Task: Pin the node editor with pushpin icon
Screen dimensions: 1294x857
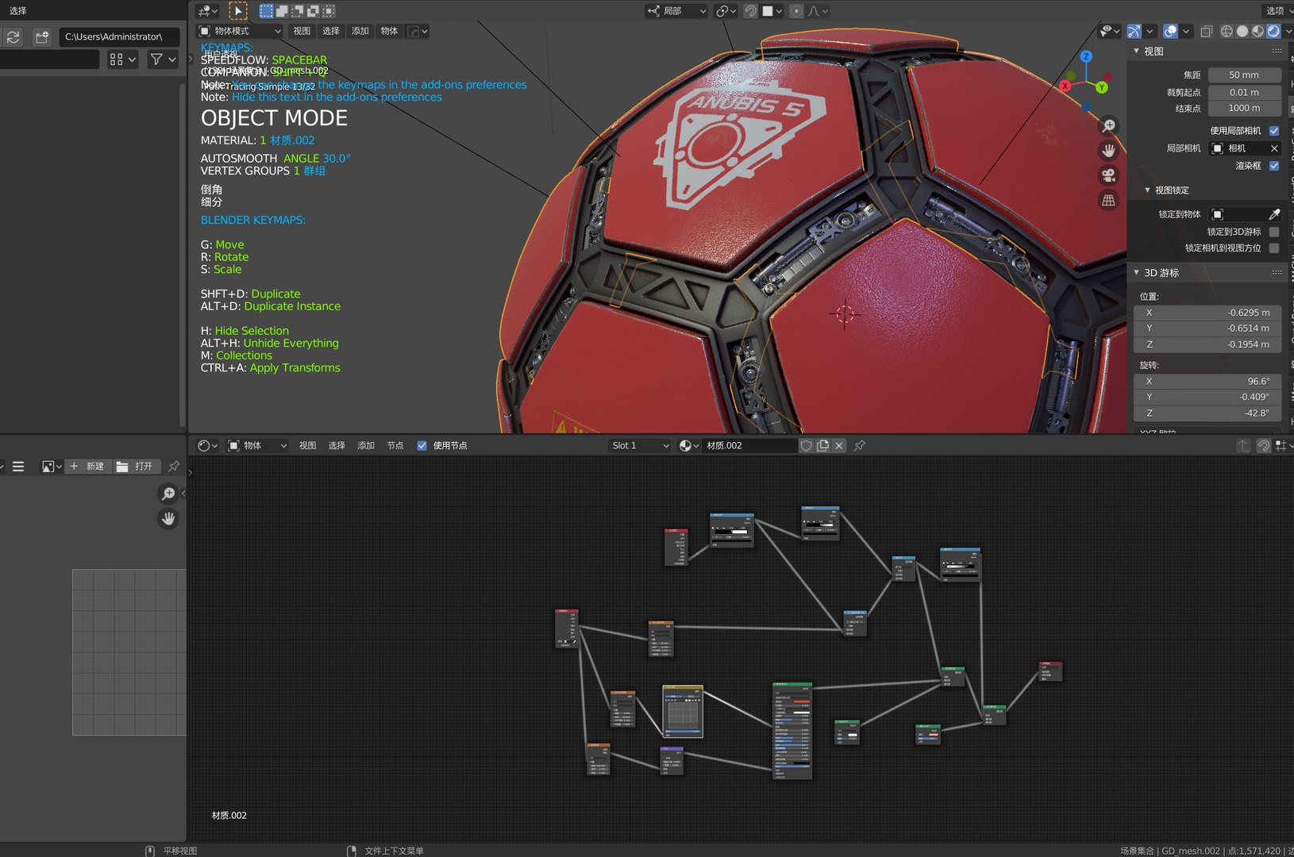Action: pyautogui.click(x=859, y=446)
